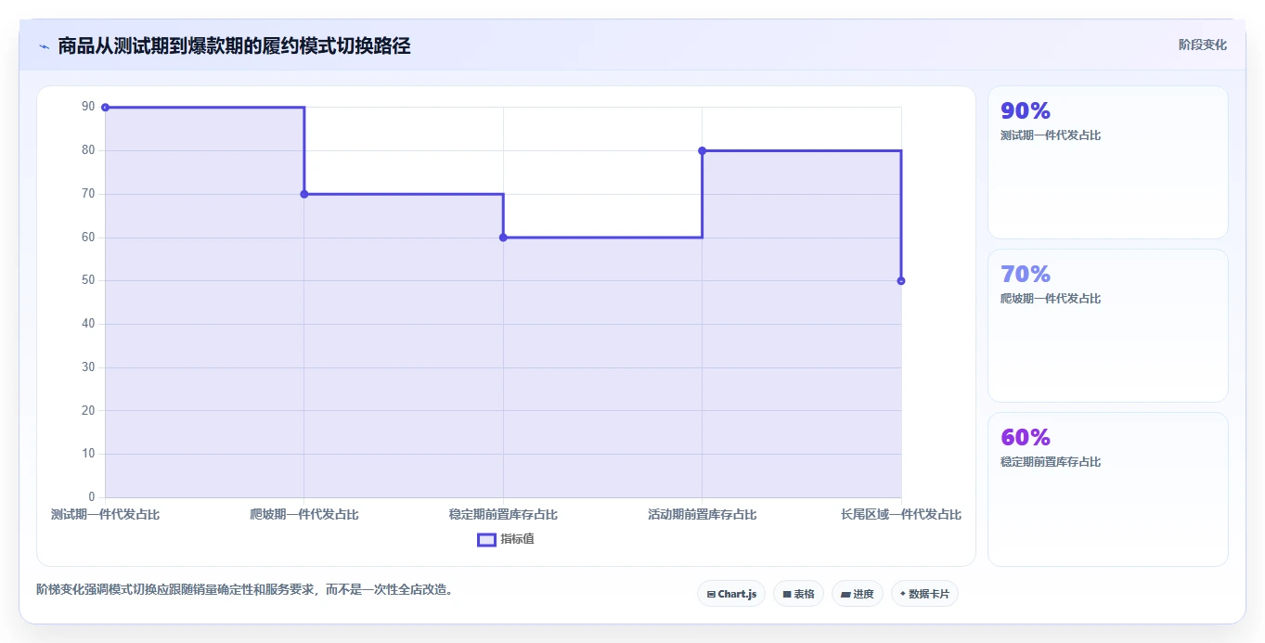Click the 90% 测试期一件代发占比 card
Screen dimensions: 1265x643
[x=1108, y=162]
